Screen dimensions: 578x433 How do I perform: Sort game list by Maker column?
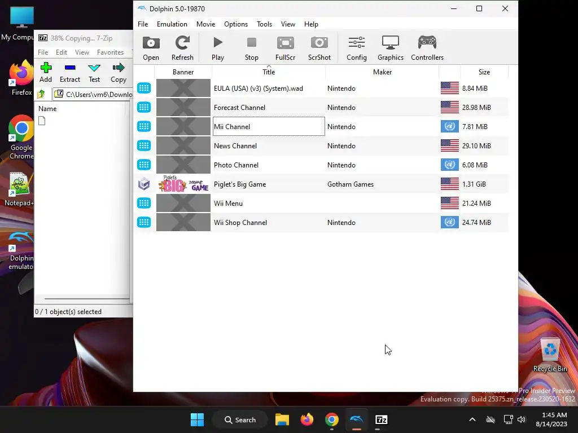click(x=382, y=72)
